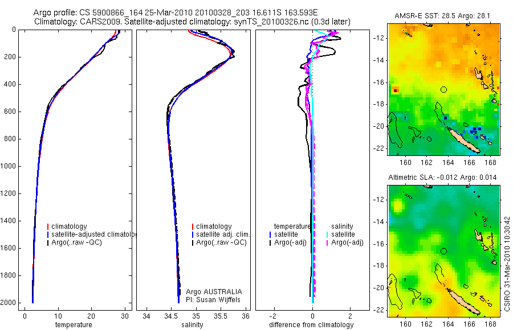Click the Argo AUSTRALIA label
This screenshot has width=513, height=330.
pyautogui.click(x=214, y=292)
